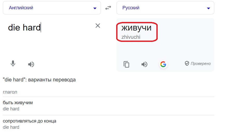The width and height of the screenshot is (229, 137).
Task: Clear the source text with the X
Action: pyautogui.click(x=98, y=26)
